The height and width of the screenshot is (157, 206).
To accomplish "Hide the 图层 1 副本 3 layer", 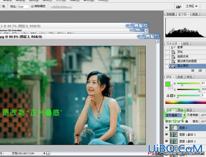I will (x=166, y=134).
